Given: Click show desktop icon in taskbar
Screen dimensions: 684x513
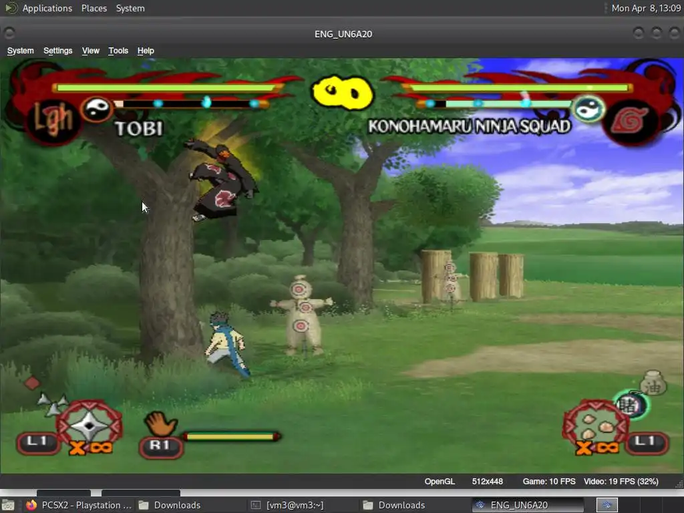Looking at the screenshot, I should tap(8, 505).
